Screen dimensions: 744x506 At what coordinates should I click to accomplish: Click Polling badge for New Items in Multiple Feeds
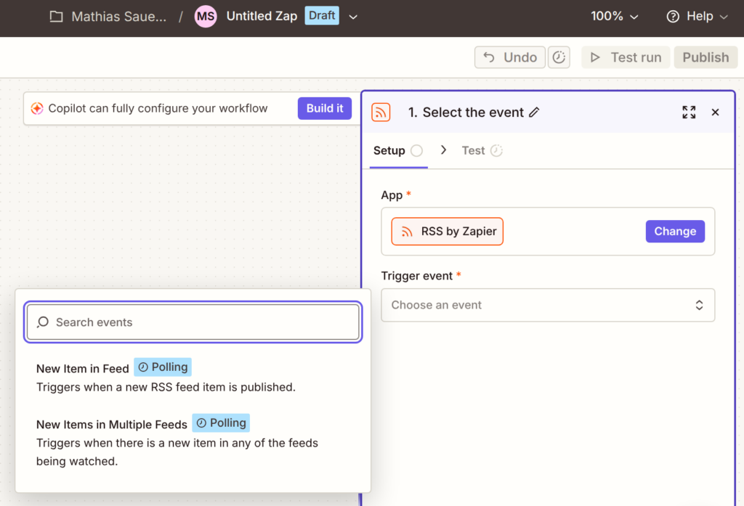click(x=221, y=423)
